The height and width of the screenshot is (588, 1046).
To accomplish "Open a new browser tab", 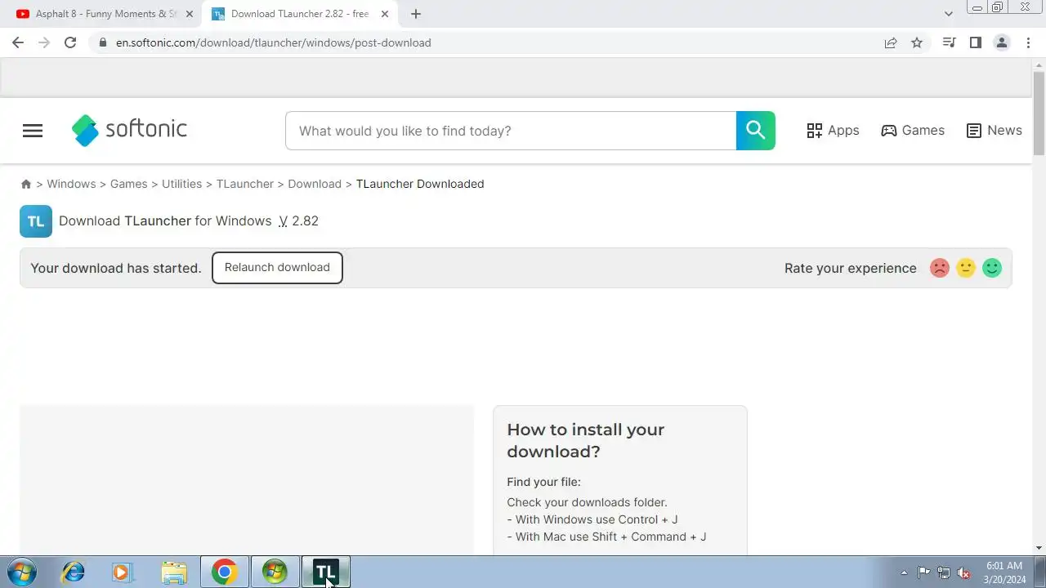I will pos(416,14).
